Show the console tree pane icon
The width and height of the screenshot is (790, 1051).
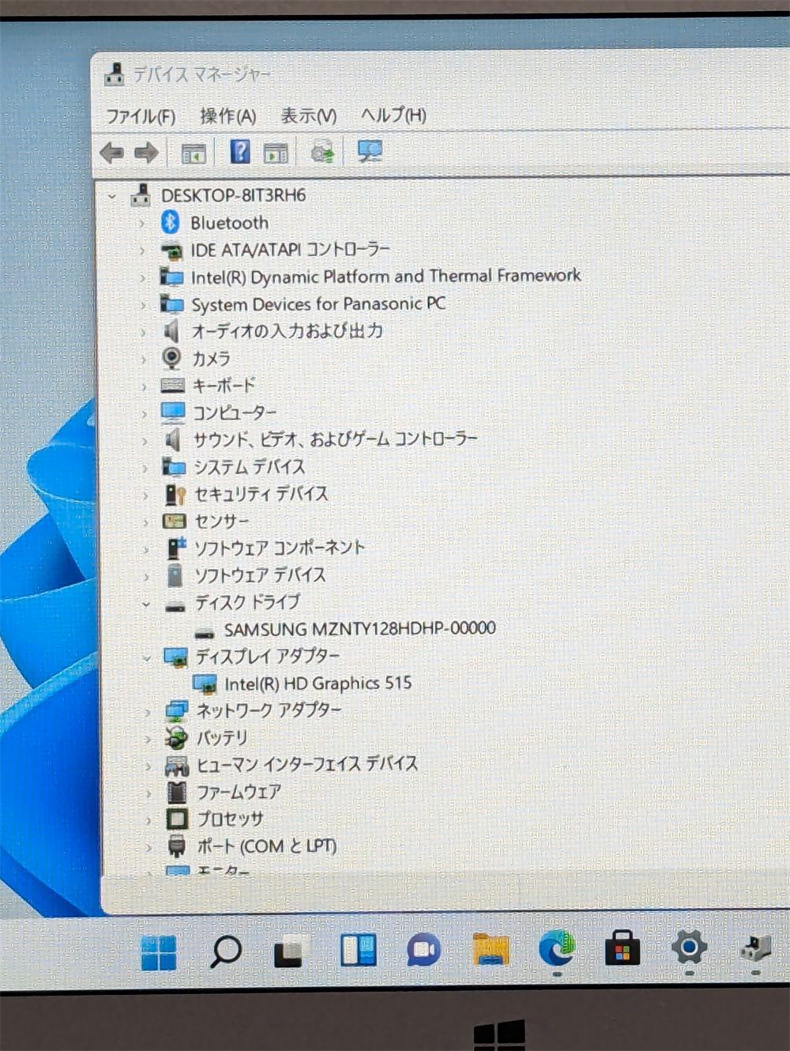tap(194, 153)
